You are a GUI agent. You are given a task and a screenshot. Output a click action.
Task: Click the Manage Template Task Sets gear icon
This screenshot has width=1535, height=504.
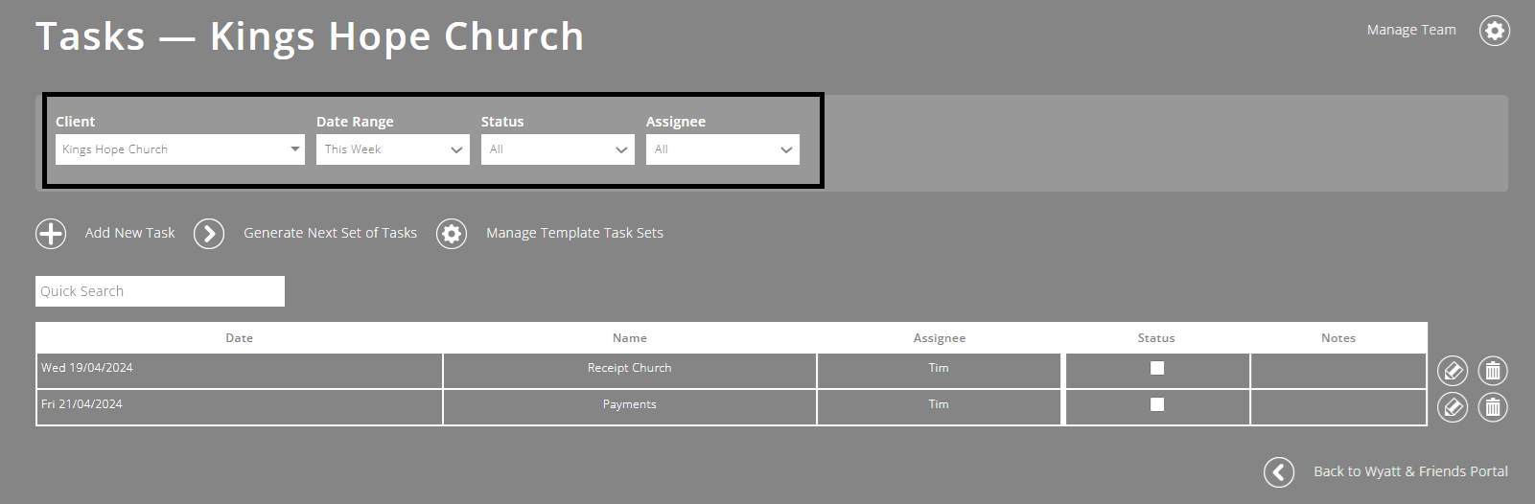pos(452,234)
